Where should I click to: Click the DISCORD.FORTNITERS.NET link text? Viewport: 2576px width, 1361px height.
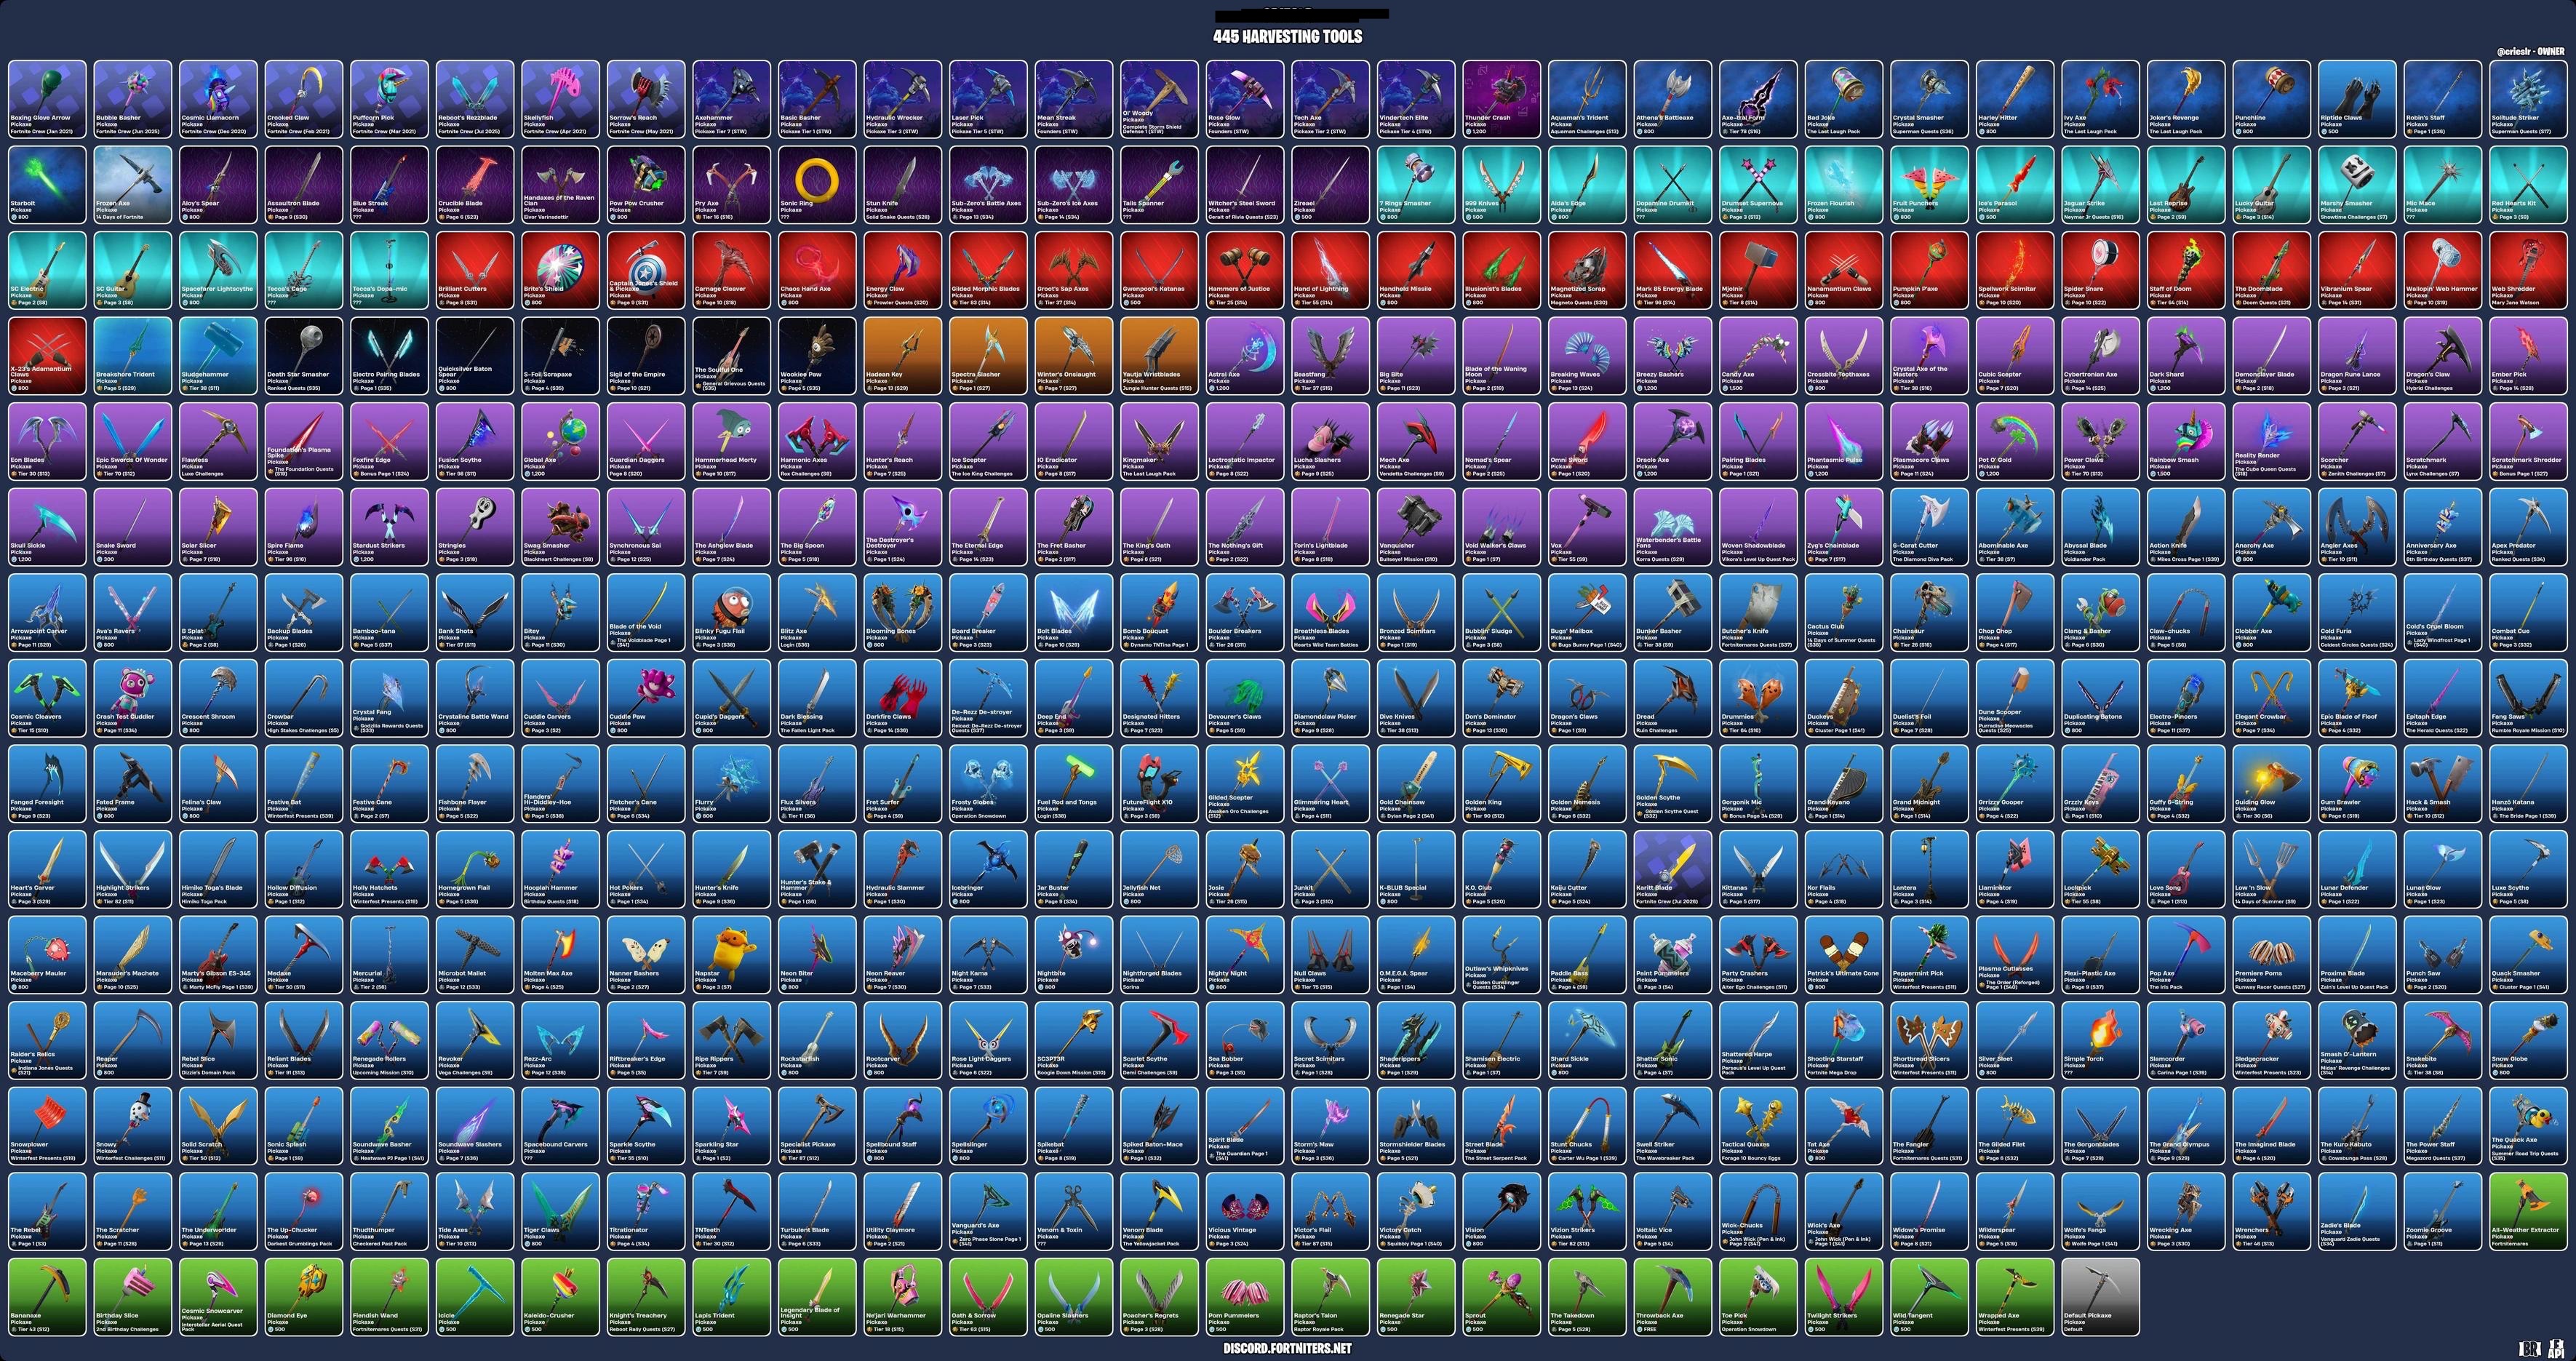pos(1288,1348)
